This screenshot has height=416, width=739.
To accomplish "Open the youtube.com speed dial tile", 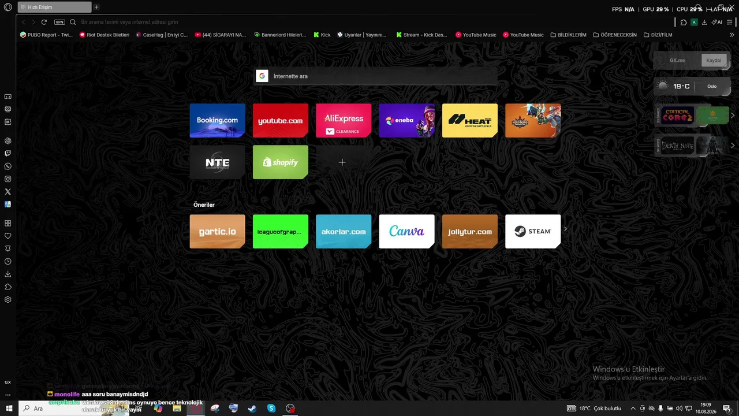I will 281,120.
